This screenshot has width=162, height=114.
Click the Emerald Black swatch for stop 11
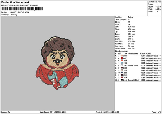[122, 80]
